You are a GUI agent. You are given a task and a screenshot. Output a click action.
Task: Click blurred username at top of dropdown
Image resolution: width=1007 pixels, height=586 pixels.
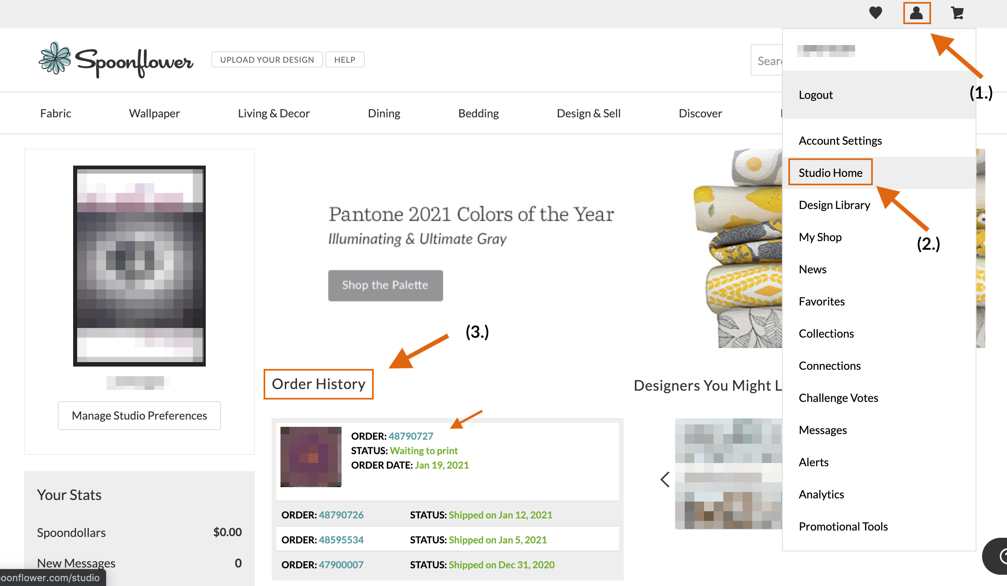pos(826,51)
